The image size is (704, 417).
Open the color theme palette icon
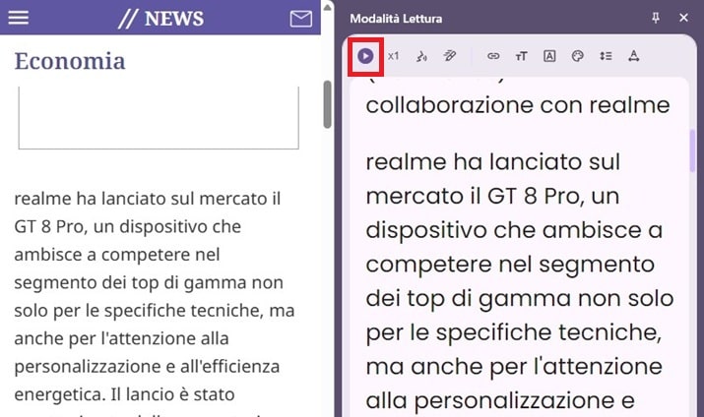click(577, 56)
